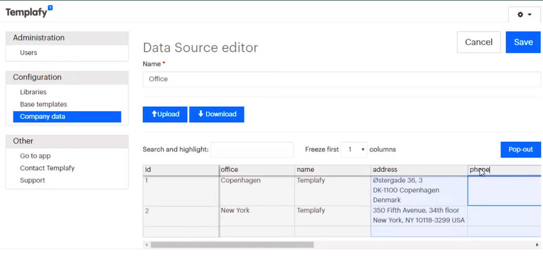Select Base templates in sidebar
This screenshot has width=543, height=265.
43,104
